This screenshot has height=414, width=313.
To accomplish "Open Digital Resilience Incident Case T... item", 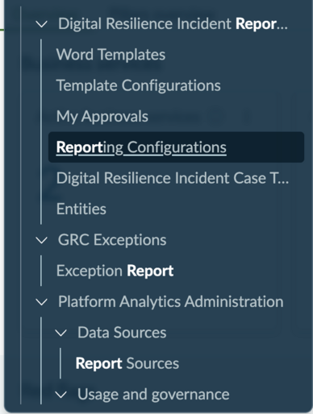I will pyautogui.click(x=173, y=178).
